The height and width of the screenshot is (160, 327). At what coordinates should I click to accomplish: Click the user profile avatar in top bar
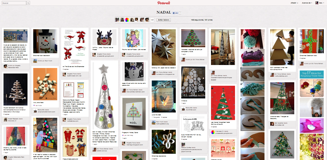[317, 3]
